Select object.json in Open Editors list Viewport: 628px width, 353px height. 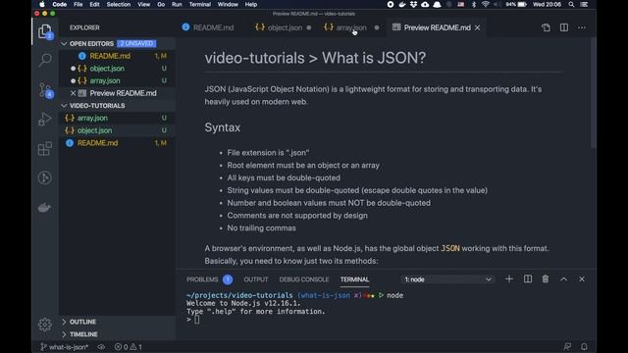point(117,69)
